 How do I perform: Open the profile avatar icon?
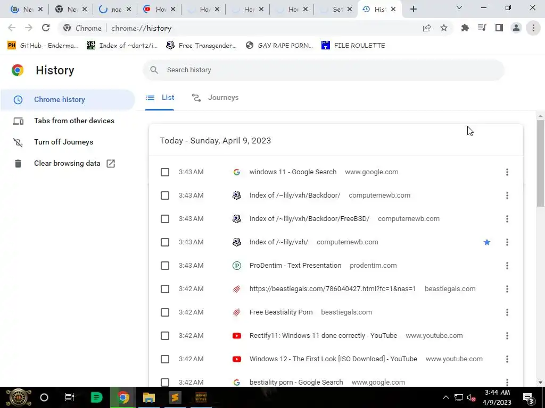click(x=516, y=28)
